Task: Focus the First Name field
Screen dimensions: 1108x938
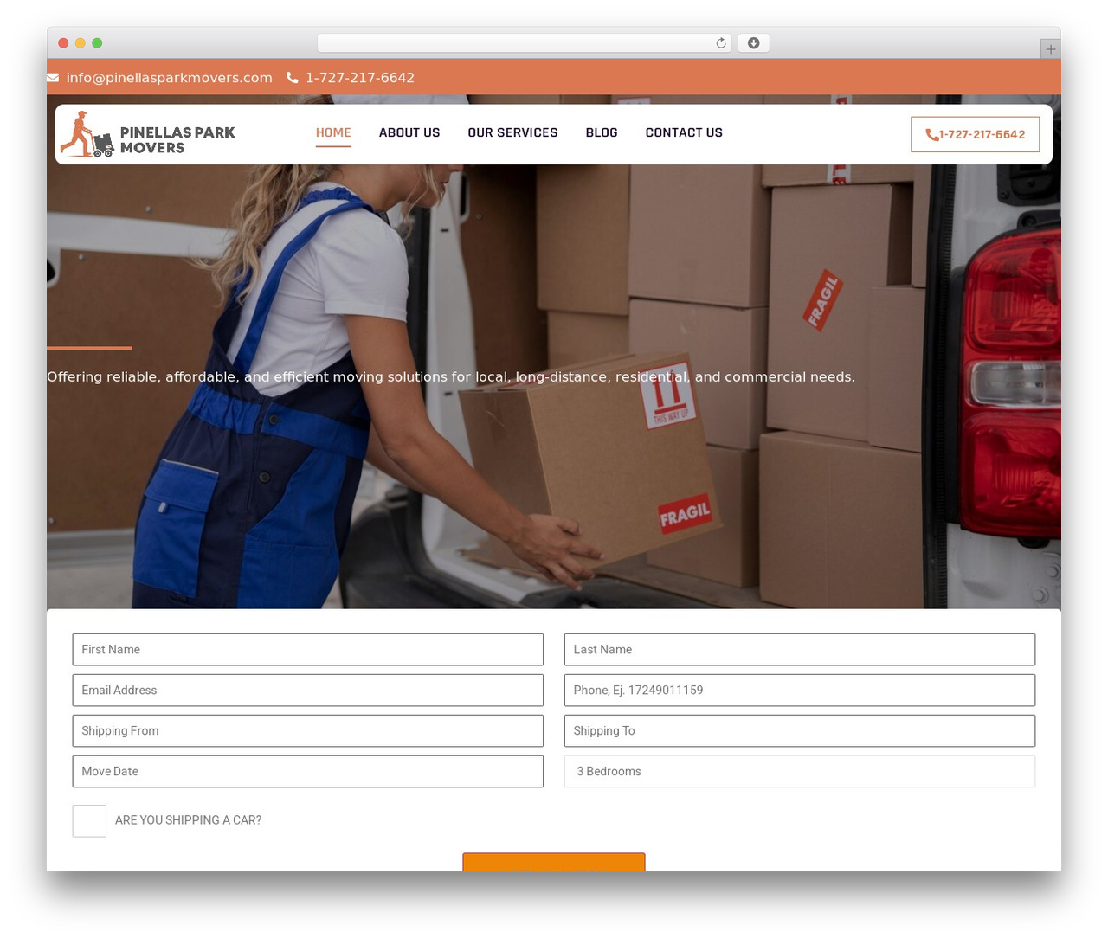Action: point(308,650)
